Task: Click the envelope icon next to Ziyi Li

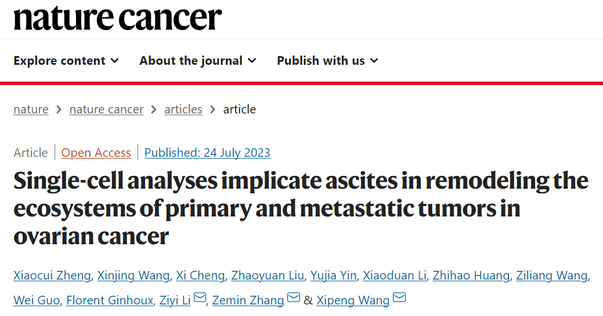Action: click(200, 299)
